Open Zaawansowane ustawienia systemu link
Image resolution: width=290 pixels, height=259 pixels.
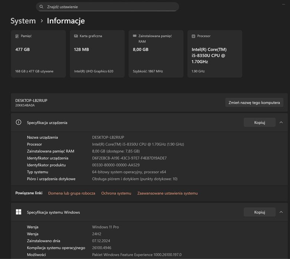tap(167, 193)
